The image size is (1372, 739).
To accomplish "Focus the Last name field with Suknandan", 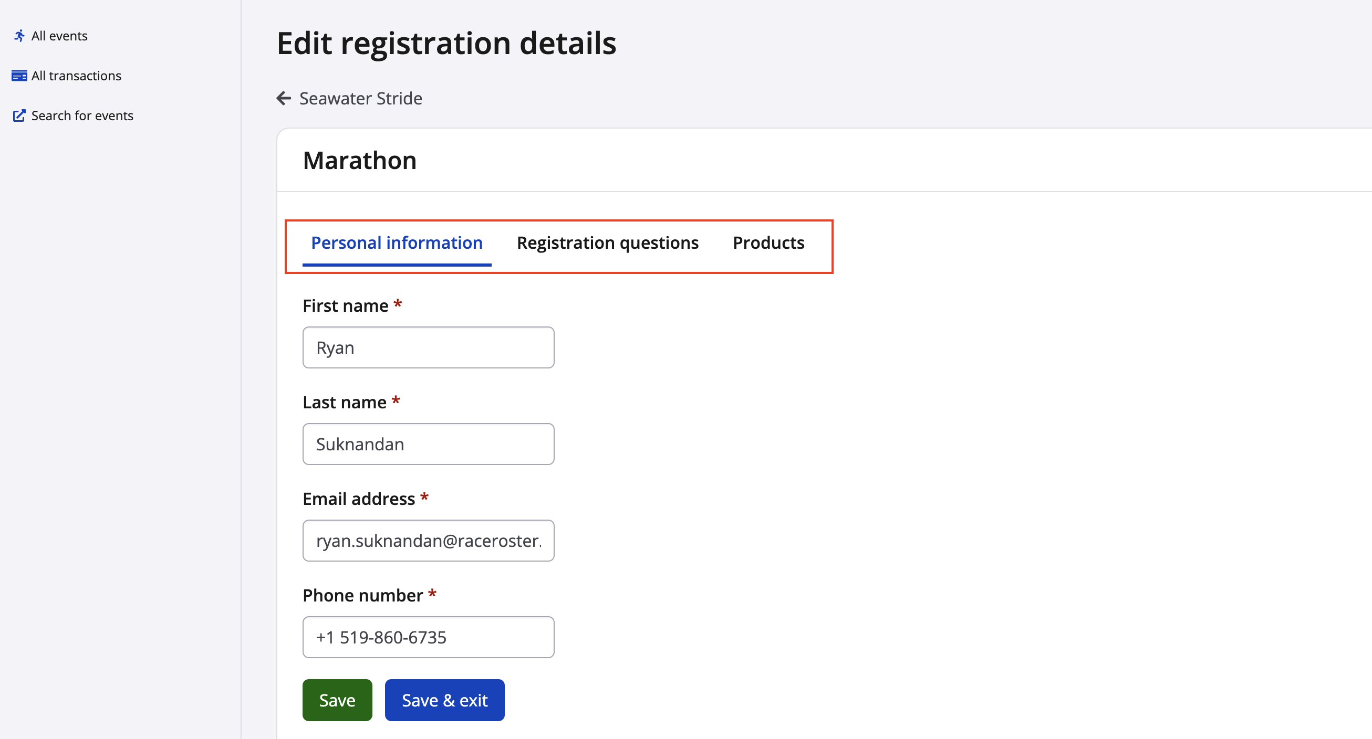I will (428, 444).
